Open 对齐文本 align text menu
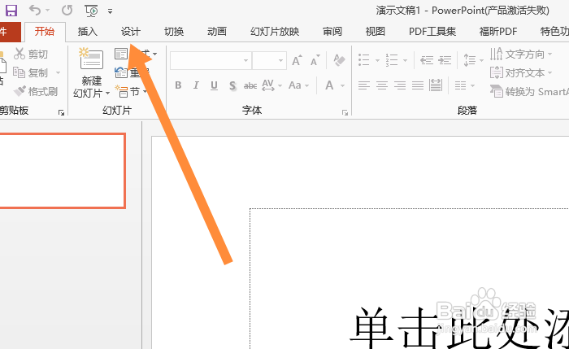 (520, 73)
